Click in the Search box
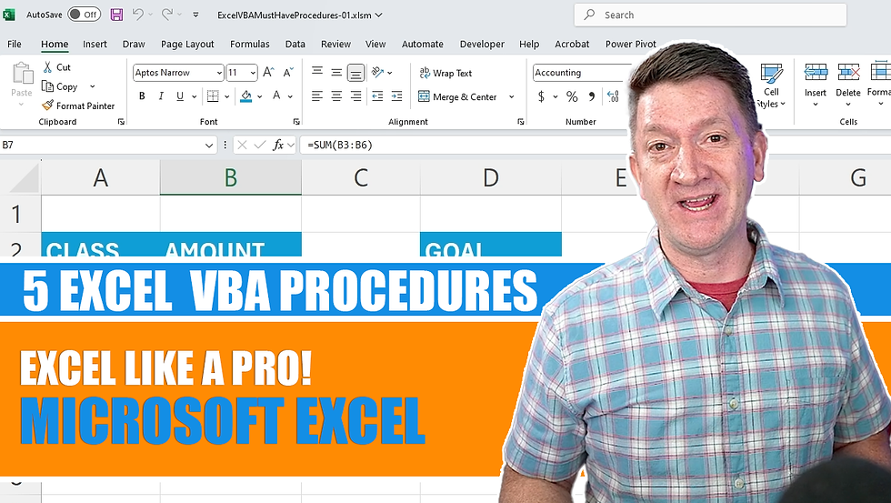This screenshot has height=503, width=891. 710,15
